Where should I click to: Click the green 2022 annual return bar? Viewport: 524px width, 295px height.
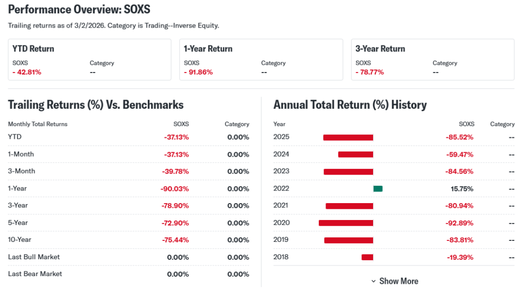[378, 189]
